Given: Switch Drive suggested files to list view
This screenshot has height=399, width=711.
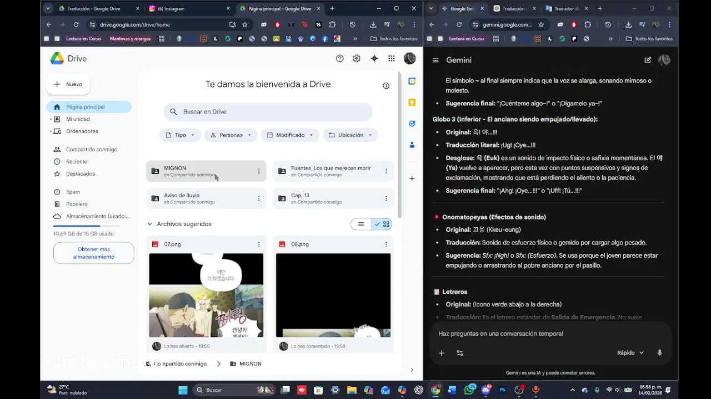Looking at the screenshot, I should click(x=361, y=224).
